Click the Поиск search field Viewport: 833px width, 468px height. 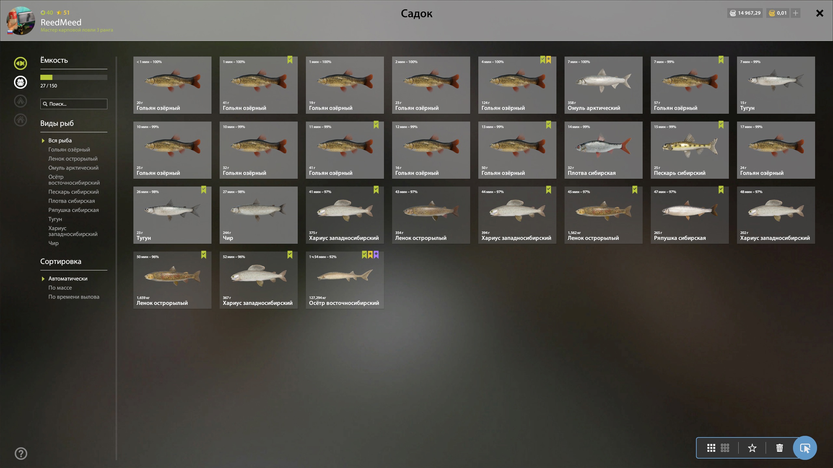(x=74, y=104)
